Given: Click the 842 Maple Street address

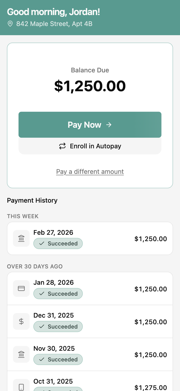Looking at the screenshot, I should [54, 24].
